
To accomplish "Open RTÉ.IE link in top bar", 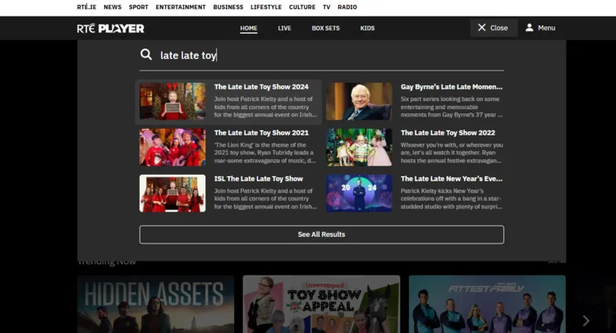I will pyautogui.click(x=87, y=7).
